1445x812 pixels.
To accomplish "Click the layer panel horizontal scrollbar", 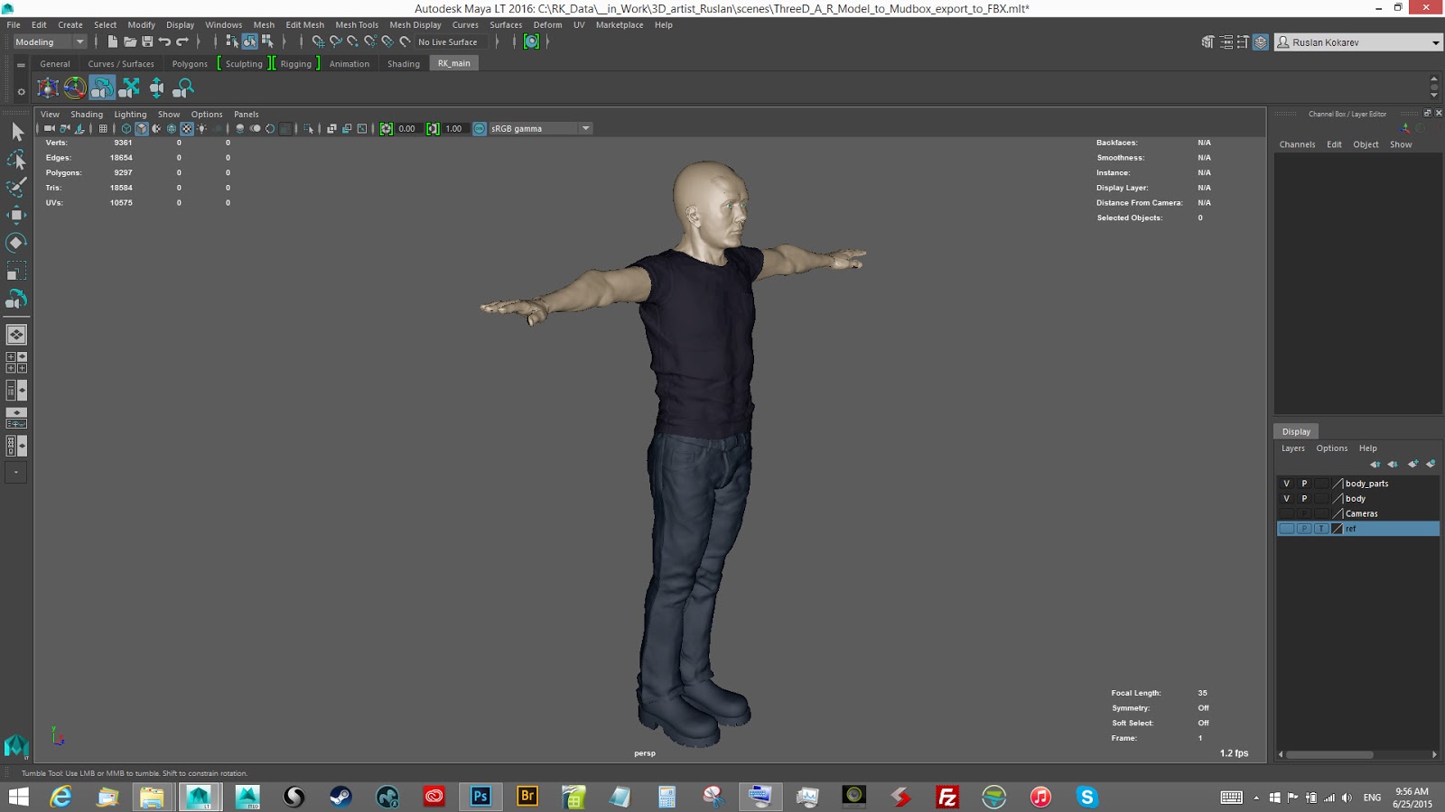I will pos(1329,754).
